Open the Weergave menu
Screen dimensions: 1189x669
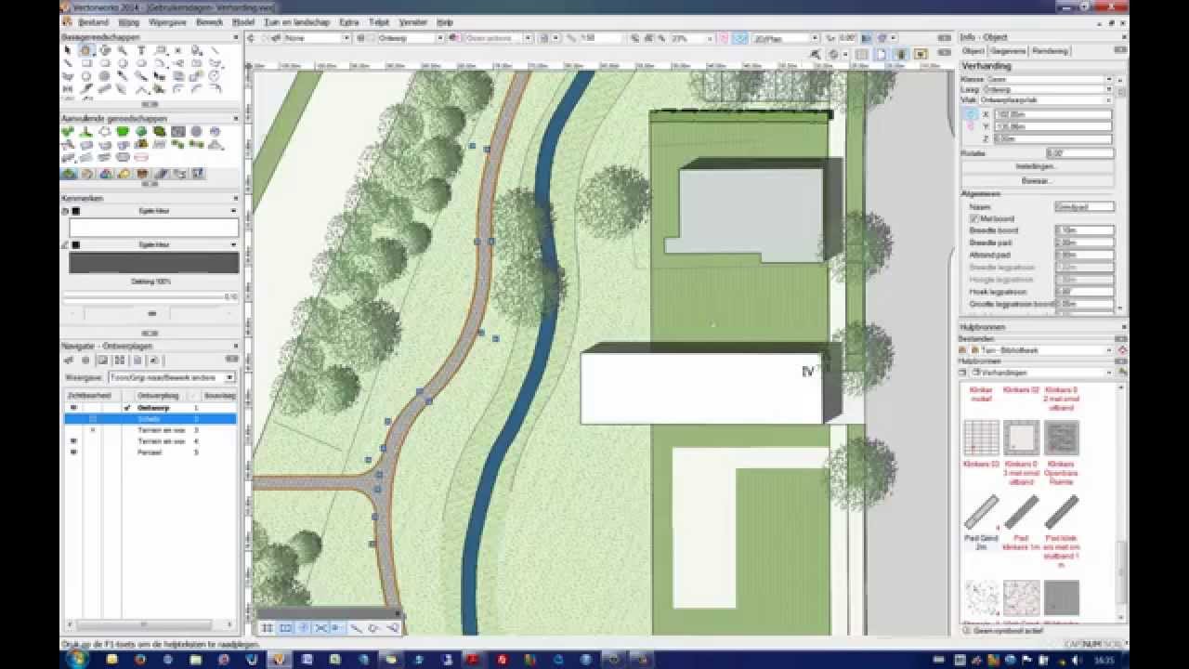(167, 21)
